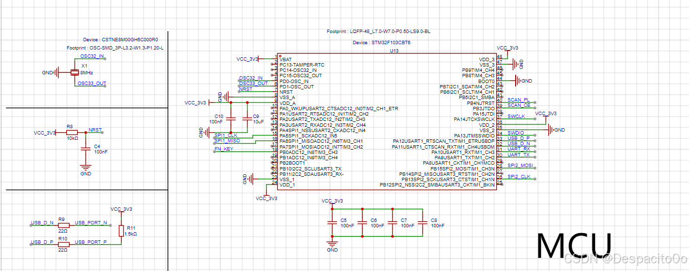This screenshot has width=689, height=271.
Task: Select USB_D_P net label left of R10
Action: point(42,242)
